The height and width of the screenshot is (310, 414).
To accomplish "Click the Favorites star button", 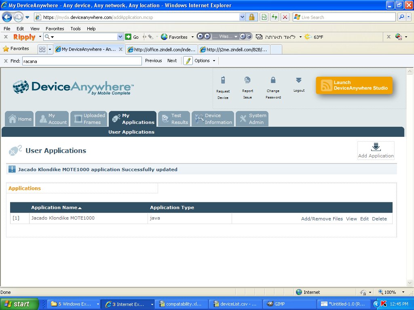I will 16,49.
